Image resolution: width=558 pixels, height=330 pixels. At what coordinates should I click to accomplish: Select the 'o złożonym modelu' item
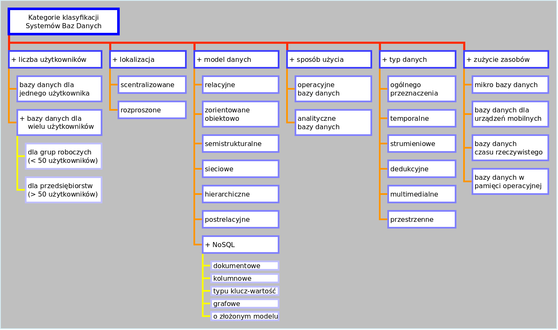point(245,316)
